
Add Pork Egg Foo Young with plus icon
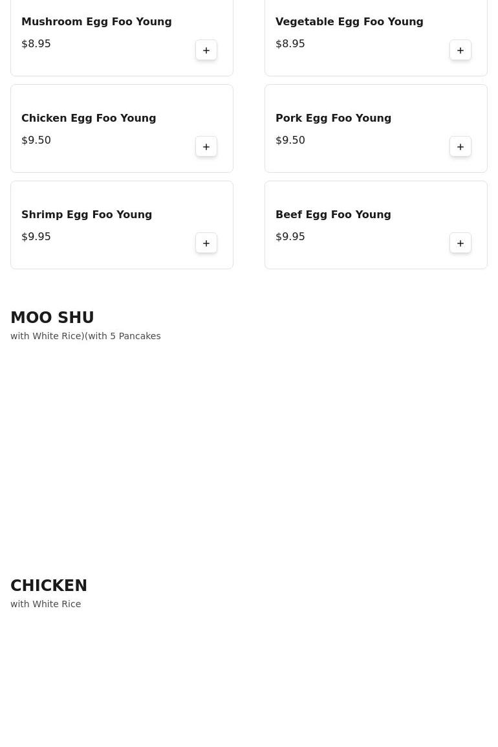(460, 147)
